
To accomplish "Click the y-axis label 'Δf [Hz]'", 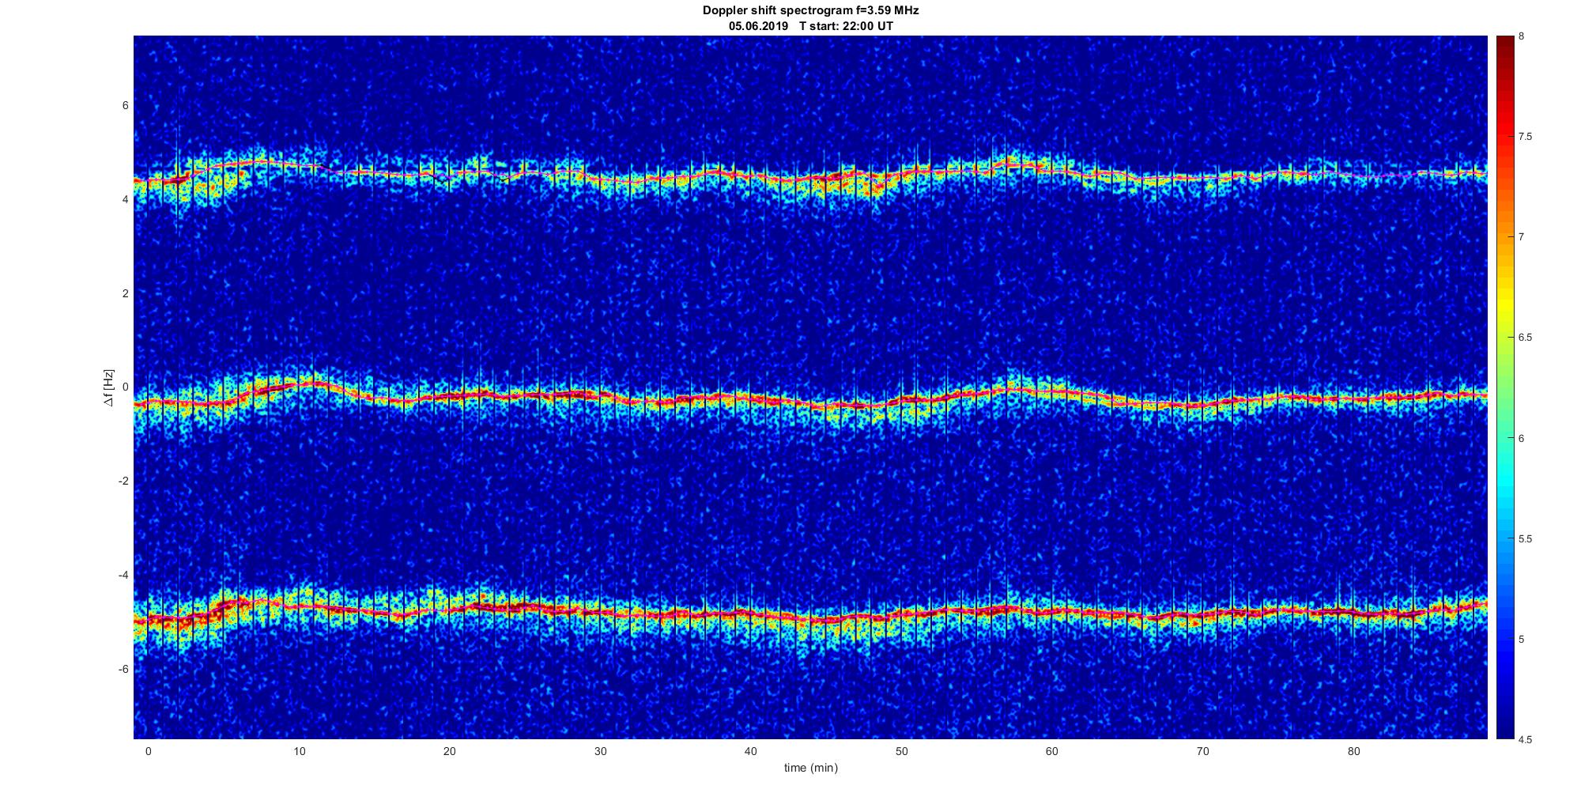I will [x=109, y=387].
